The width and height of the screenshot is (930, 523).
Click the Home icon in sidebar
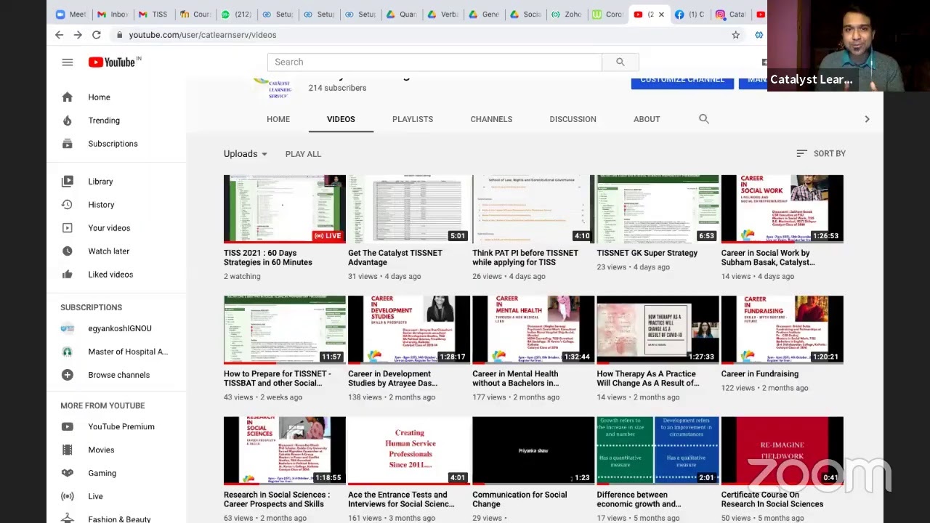click(68, 97)
